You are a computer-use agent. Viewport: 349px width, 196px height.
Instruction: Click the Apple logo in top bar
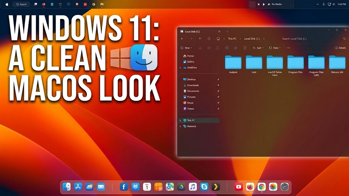[x=7, y=4]
